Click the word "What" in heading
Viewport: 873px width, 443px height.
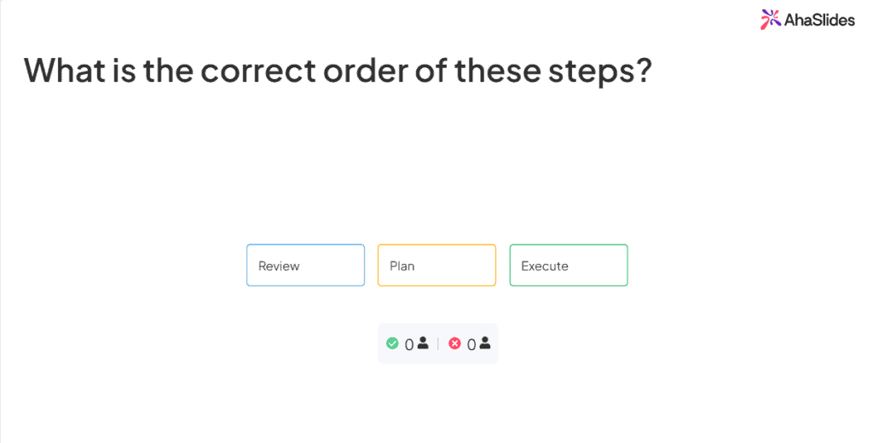point(65,71)
